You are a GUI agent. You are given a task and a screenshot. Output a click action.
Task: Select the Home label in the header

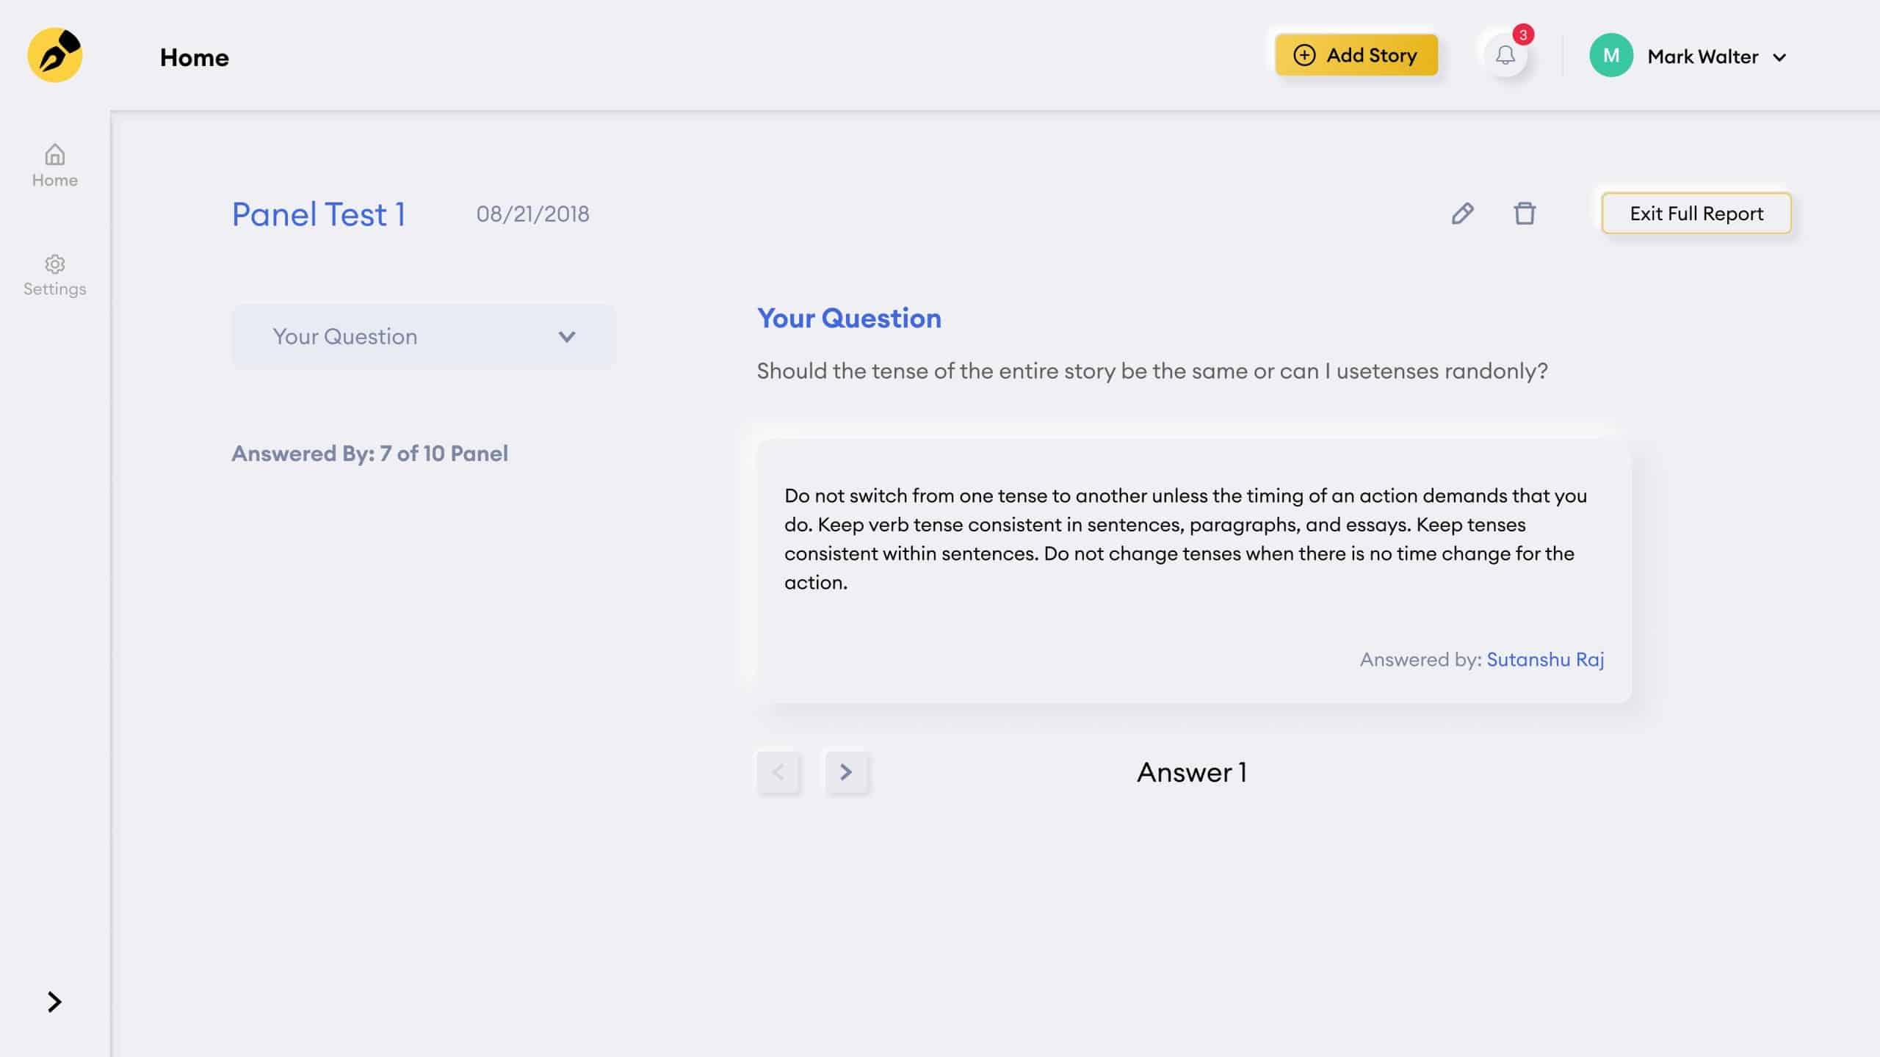[x=195, y=57]
